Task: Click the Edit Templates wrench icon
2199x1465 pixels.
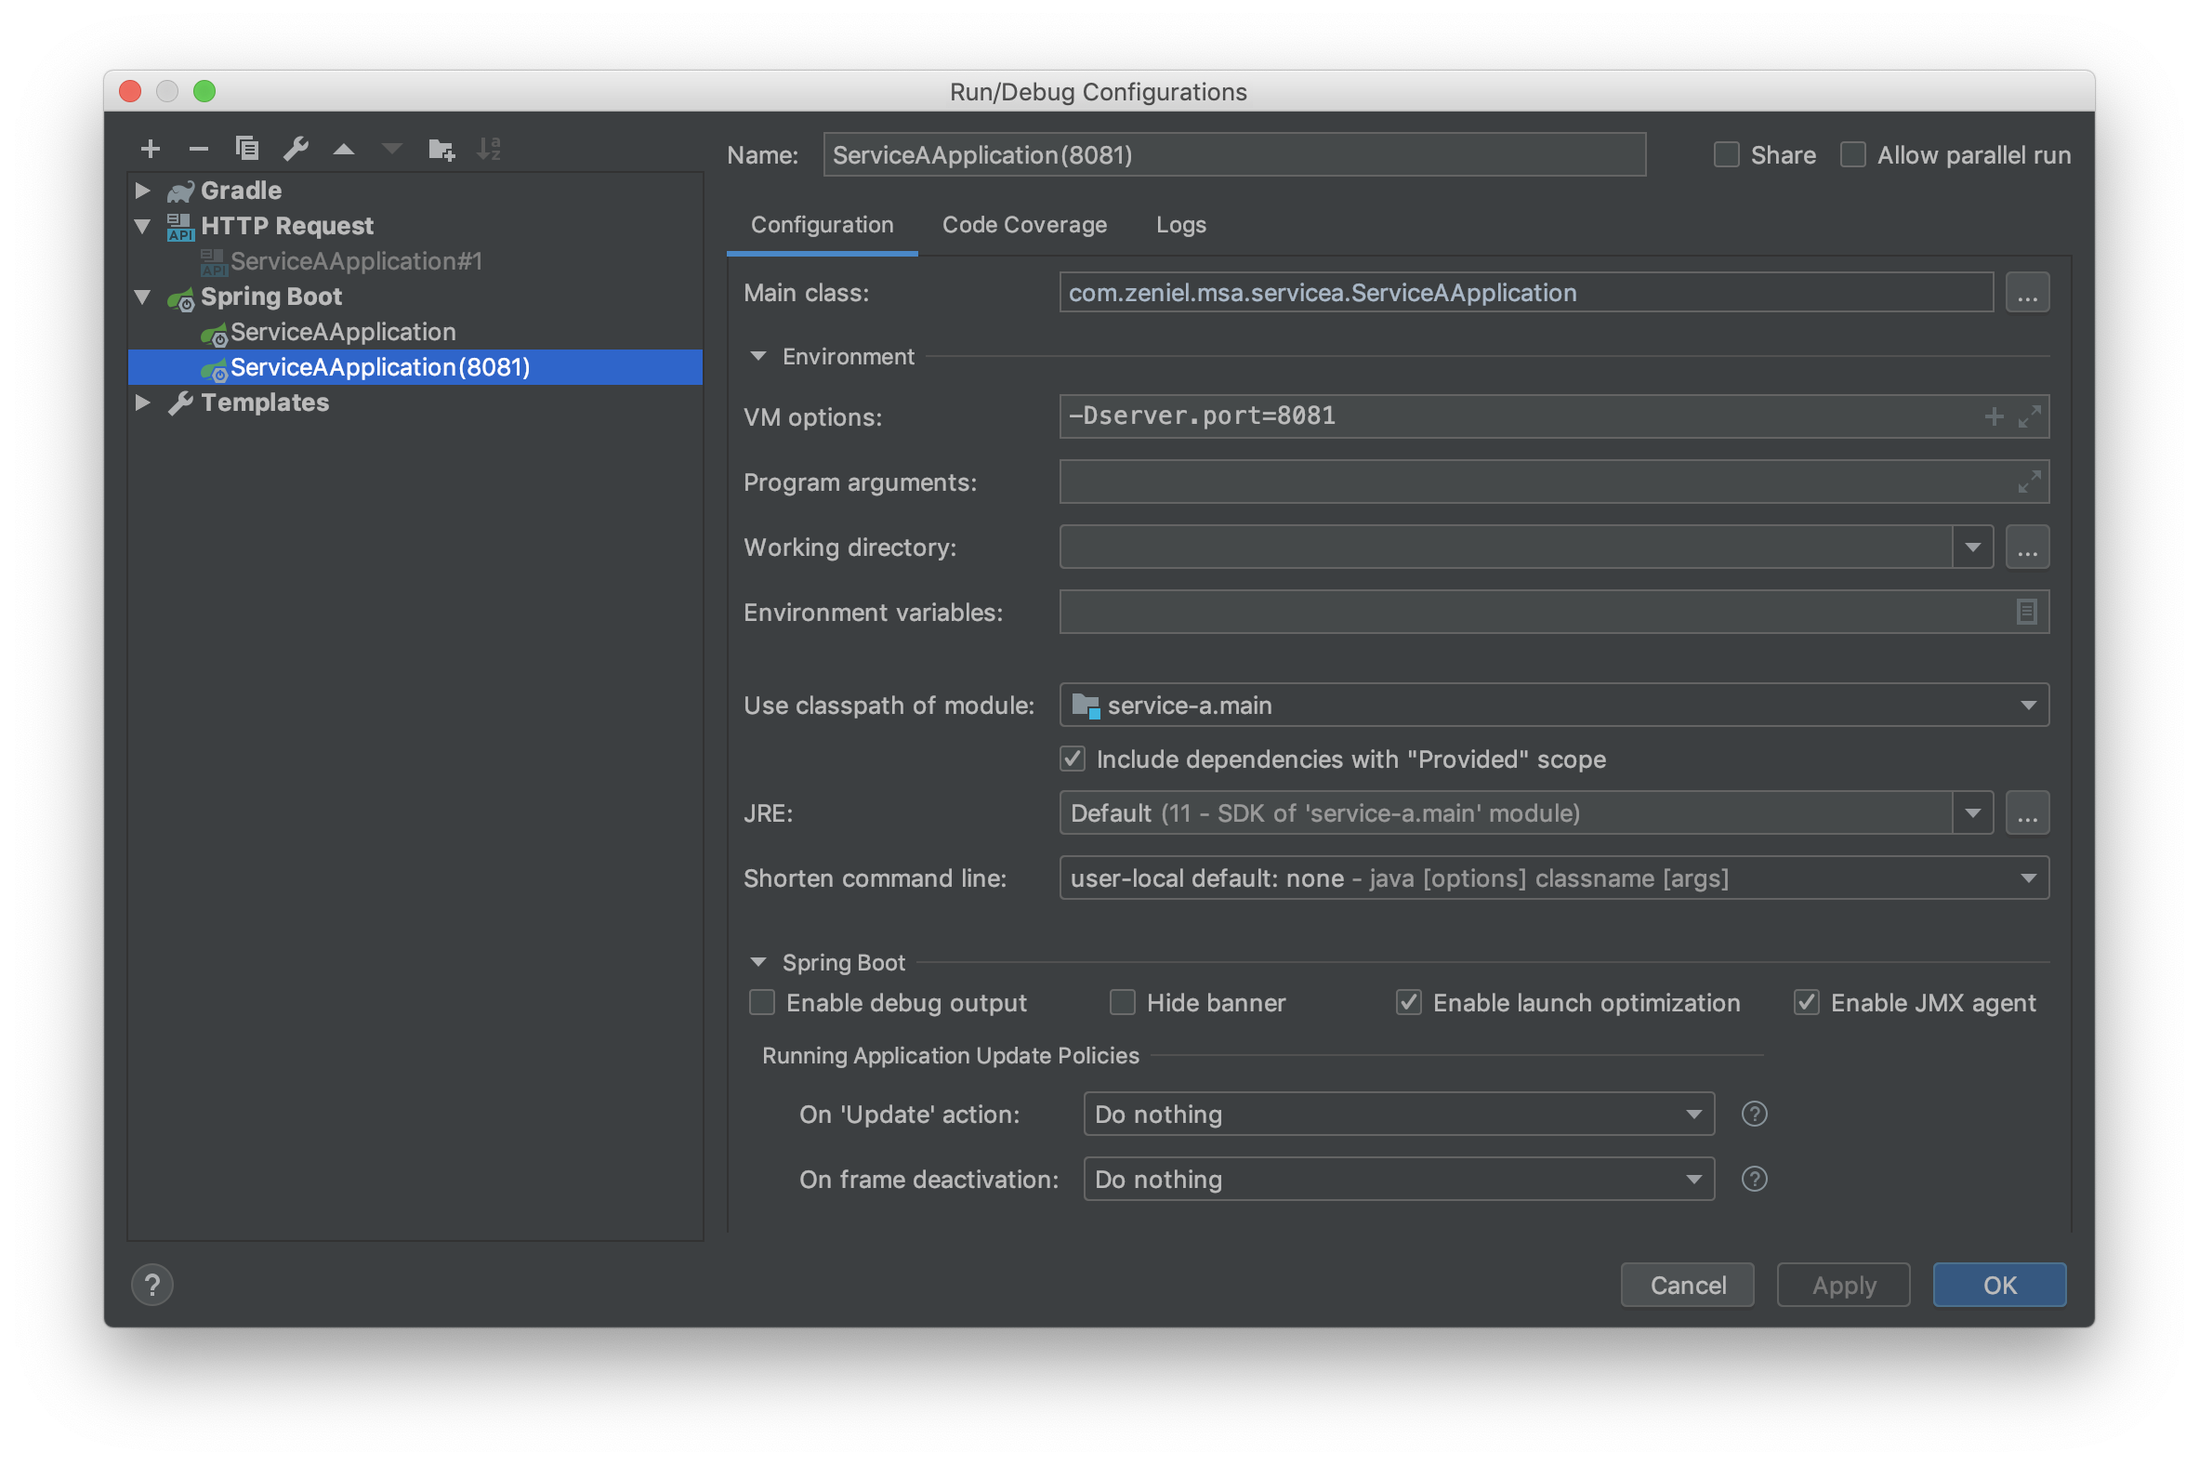Action: coord(296,149)
